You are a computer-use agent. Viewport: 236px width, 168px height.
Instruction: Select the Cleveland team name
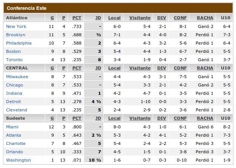(17, 110)
